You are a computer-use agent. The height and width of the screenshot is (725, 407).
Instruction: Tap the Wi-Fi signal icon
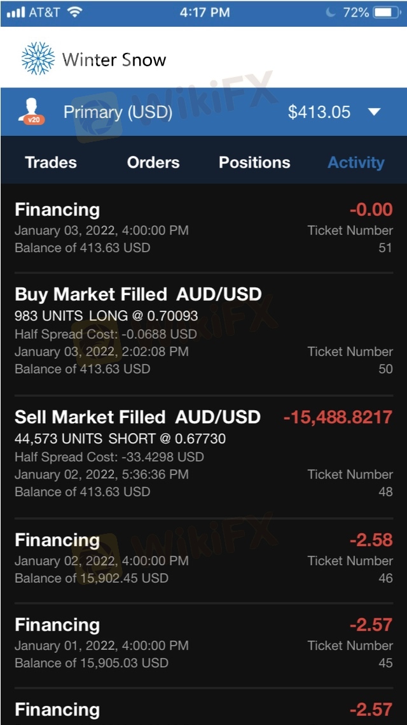(74, 12)
